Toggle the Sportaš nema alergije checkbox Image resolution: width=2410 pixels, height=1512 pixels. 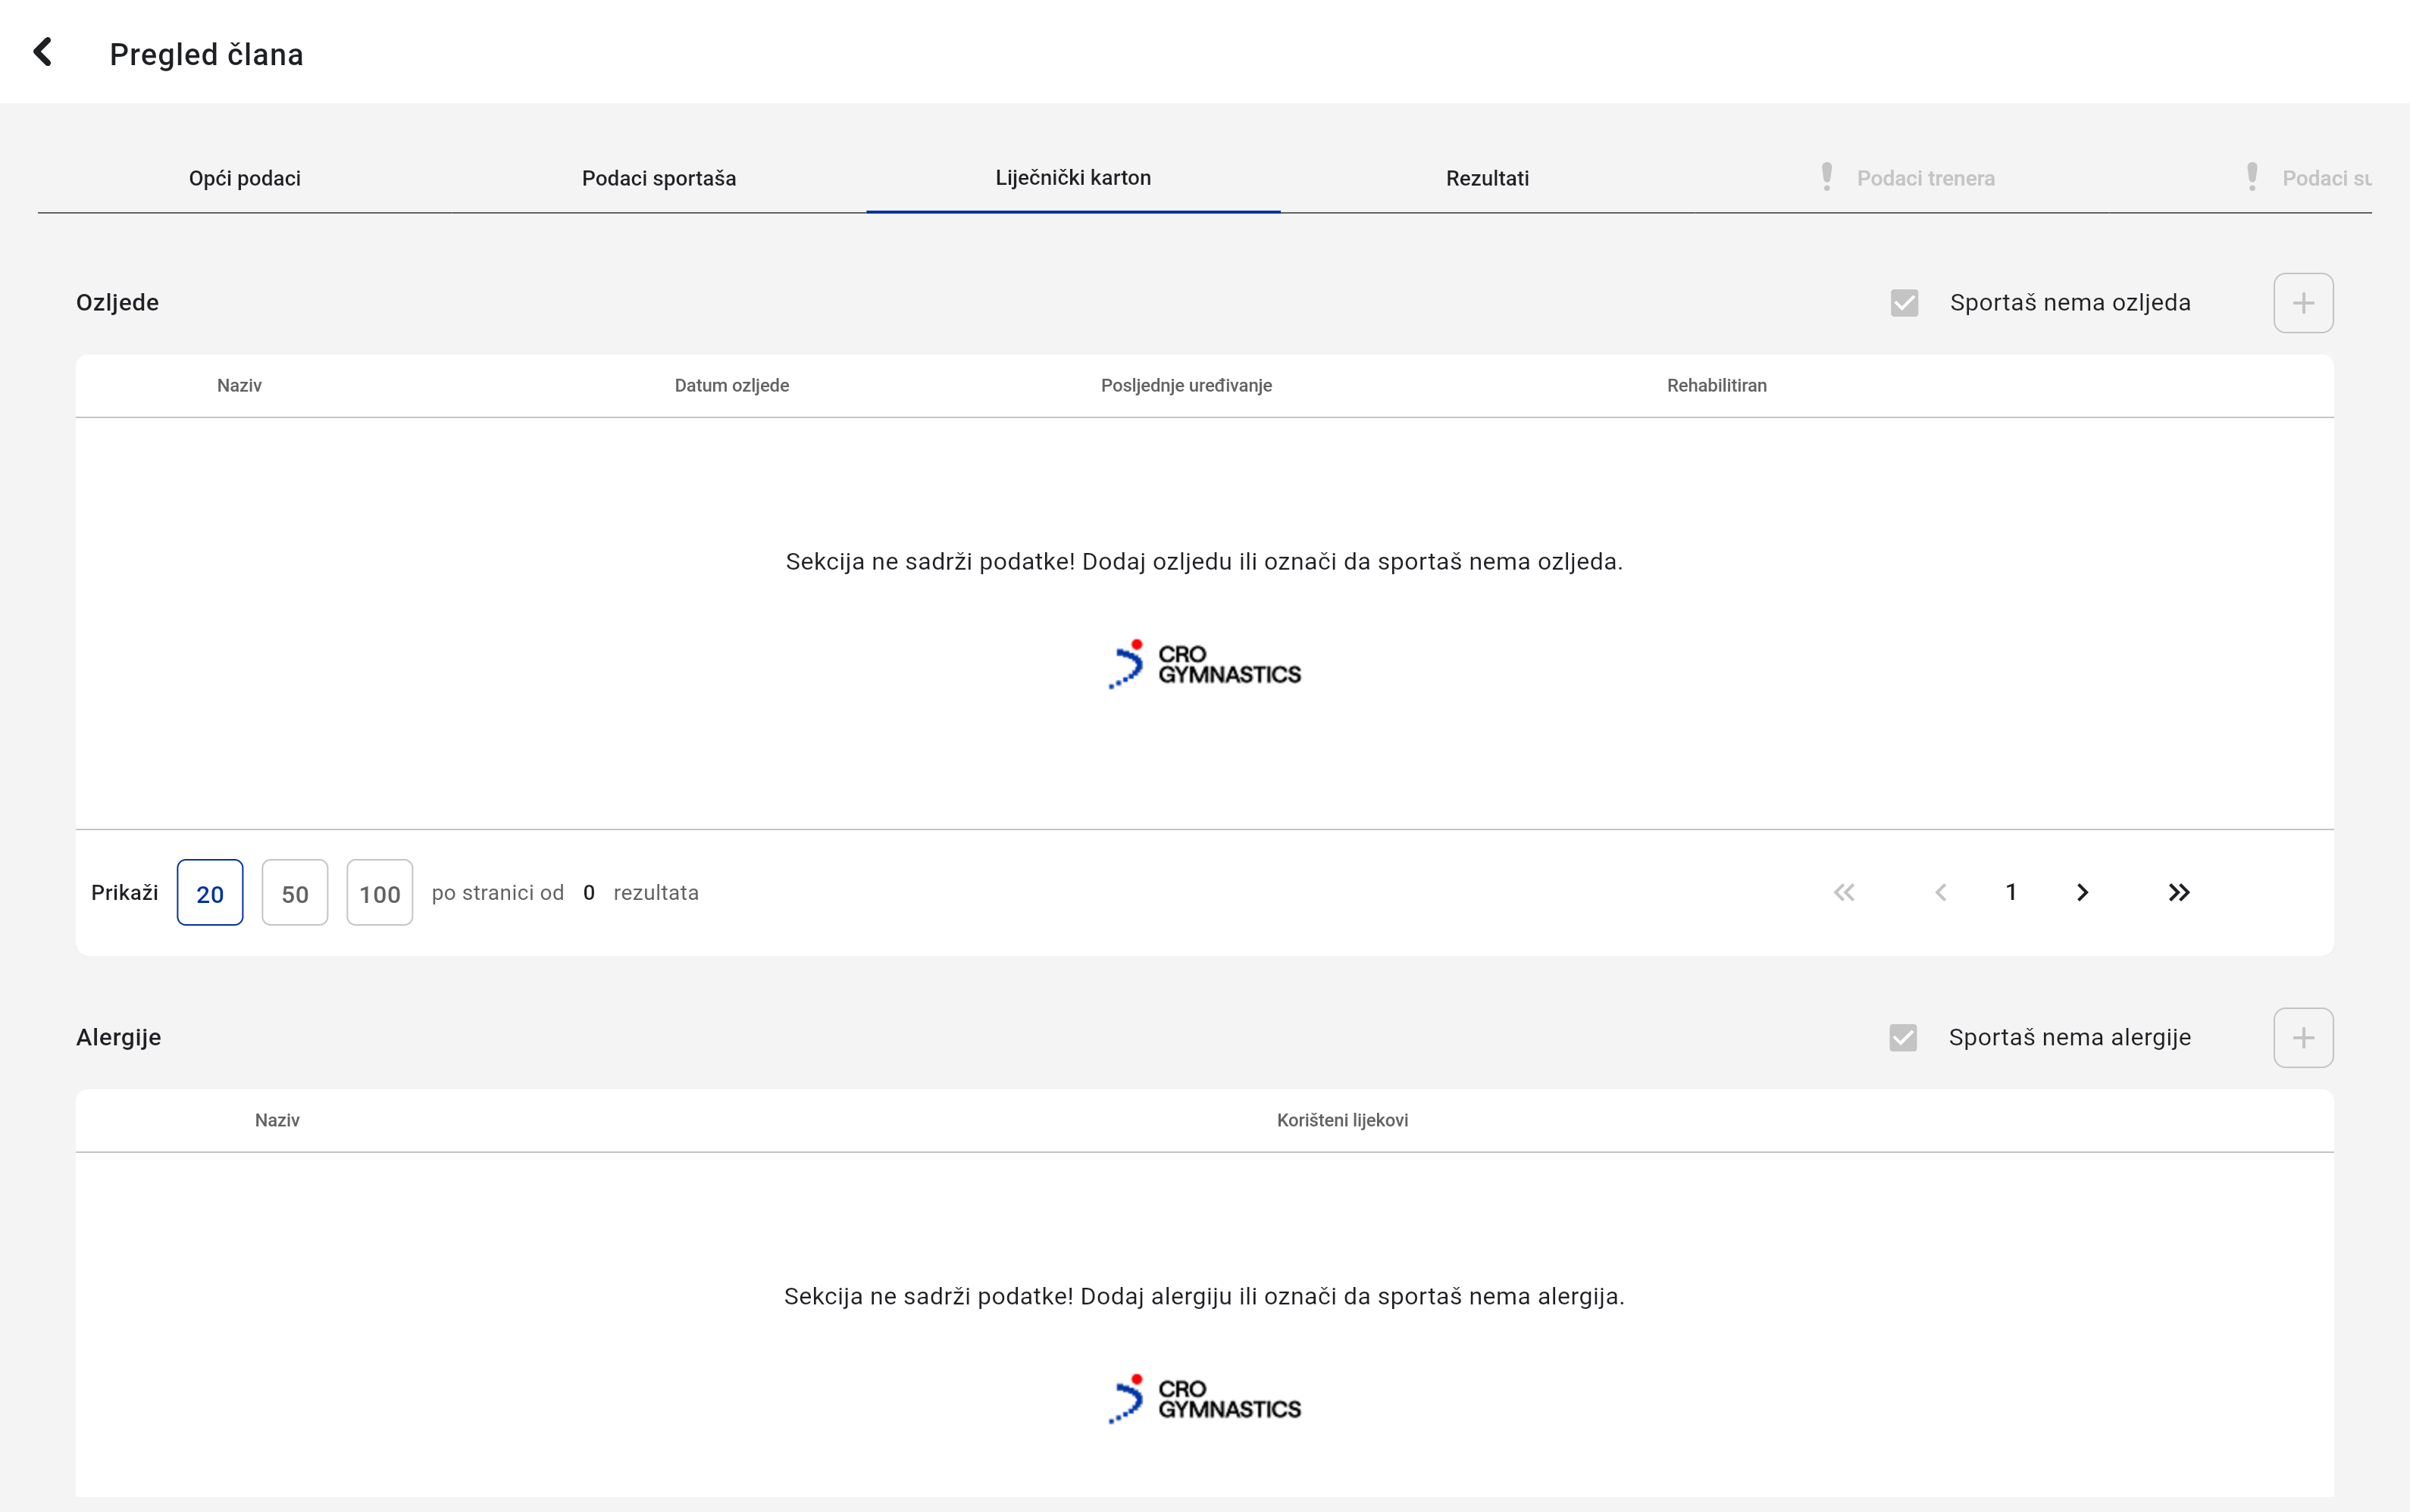1903,1038
